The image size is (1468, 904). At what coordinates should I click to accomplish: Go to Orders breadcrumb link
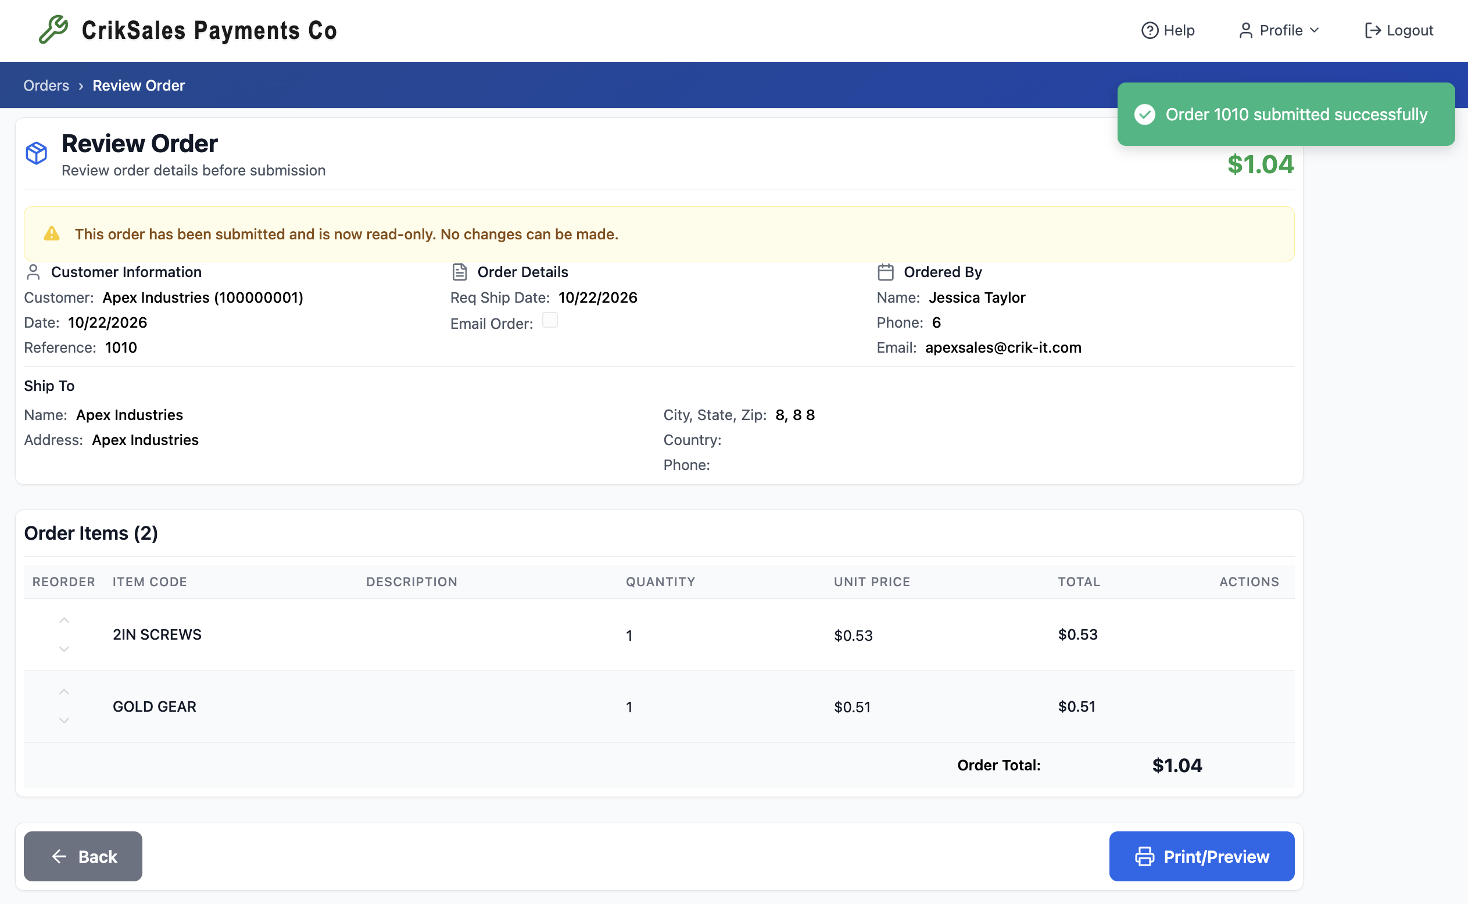click(x=46, y=85)
